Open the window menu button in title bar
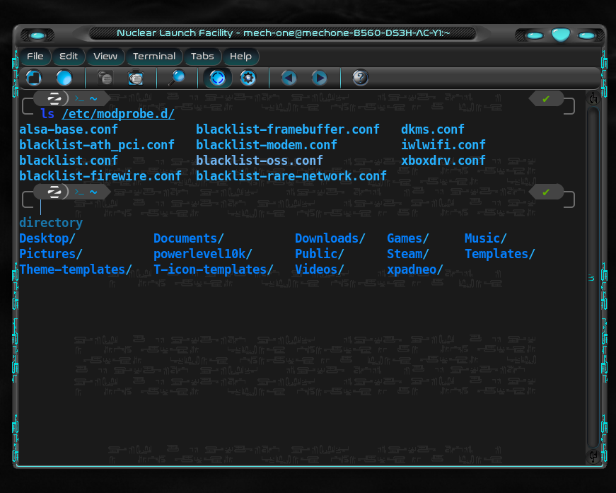 pos(37,35)
